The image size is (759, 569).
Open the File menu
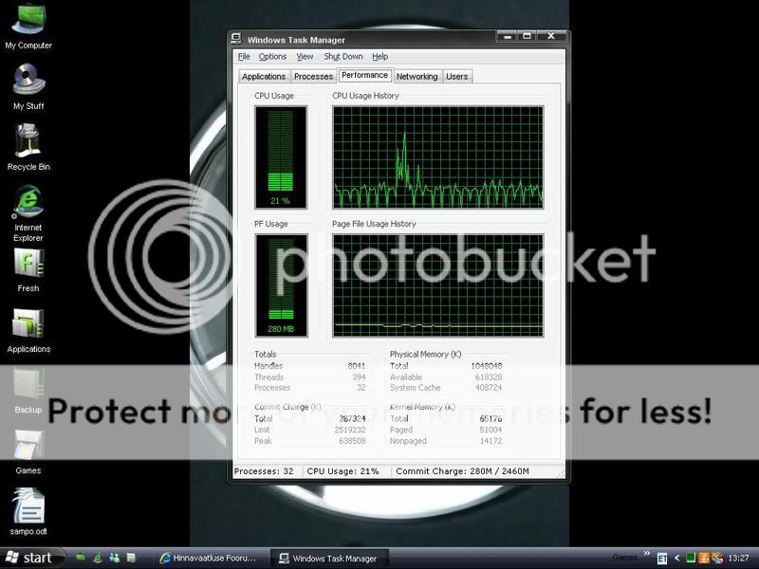click(x=244, y=57)
